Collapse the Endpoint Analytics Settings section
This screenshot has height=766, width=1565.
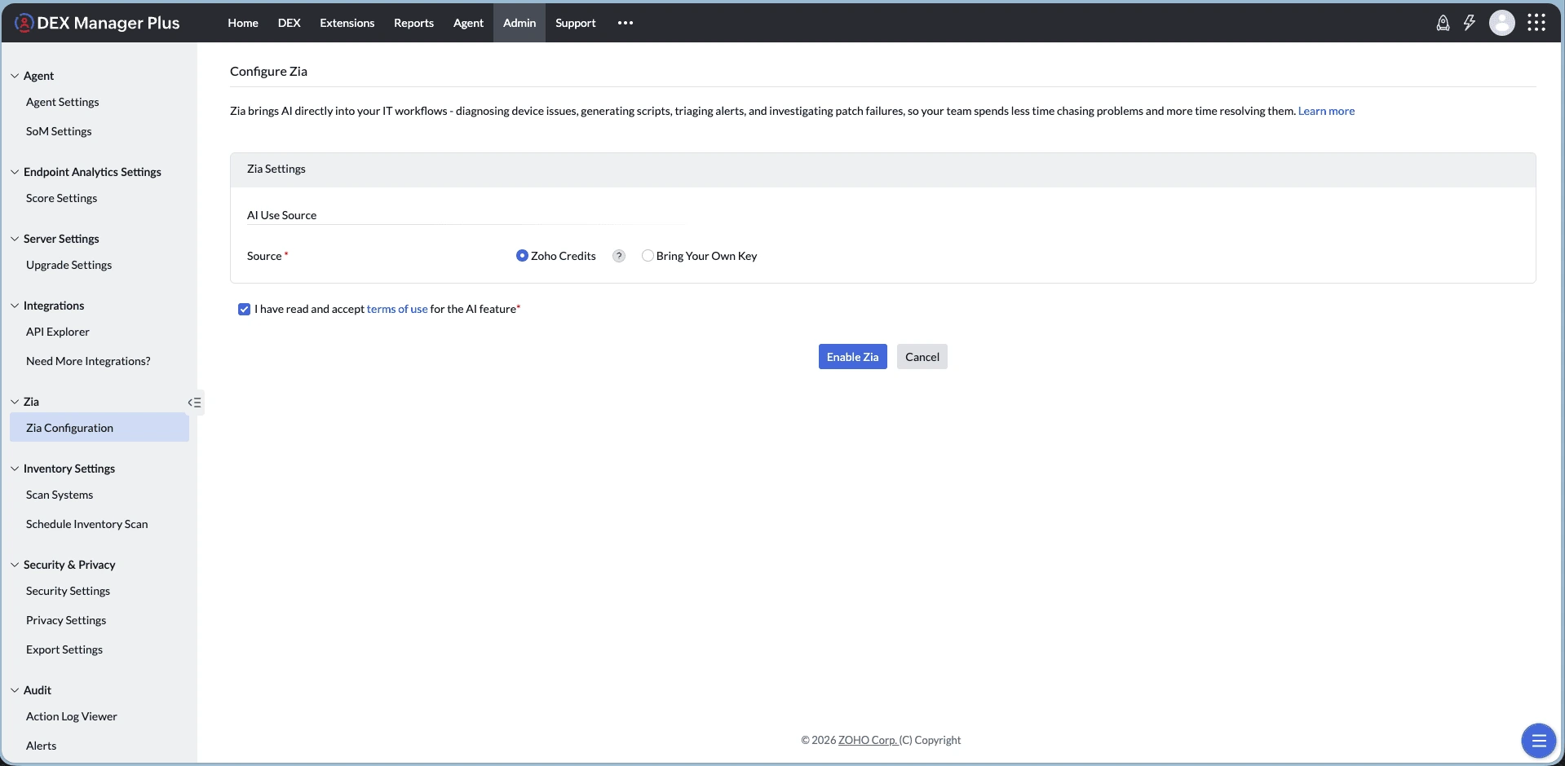point(15,172)
